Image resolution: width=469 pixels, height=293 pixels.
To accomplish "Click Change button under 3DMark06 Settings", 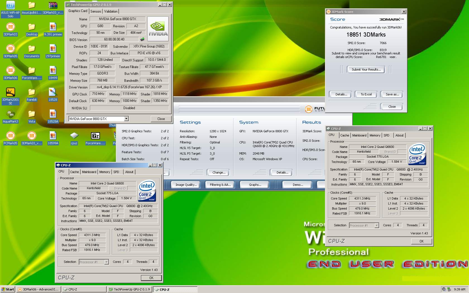I will (219, 172).
